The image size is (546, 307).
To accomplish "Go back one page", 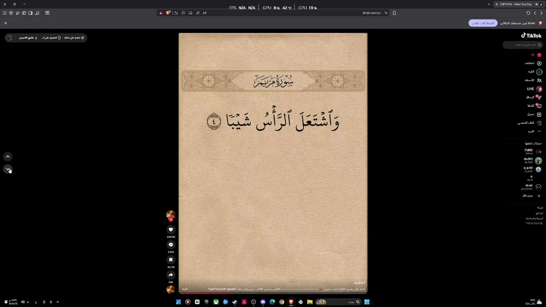I will coord(541,13).
